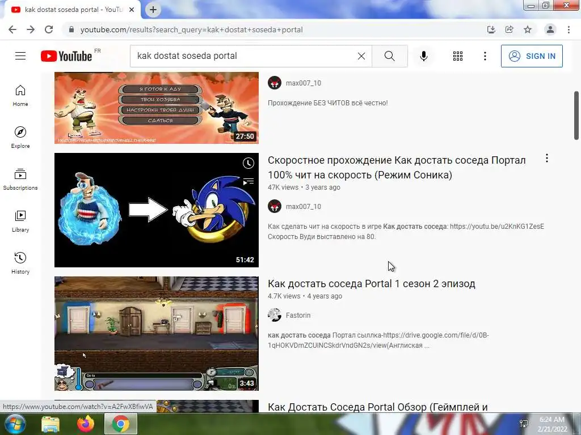Open the Chrome profile avatar icon
This screenshot has width=581, height=435.
pyautogui.click(x=550, y=29)
